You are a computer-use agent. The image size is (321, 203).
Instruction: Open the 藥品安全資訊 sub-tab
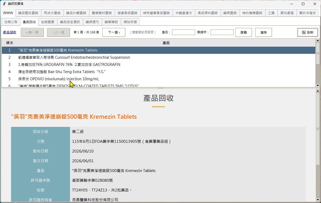point(70,22)
